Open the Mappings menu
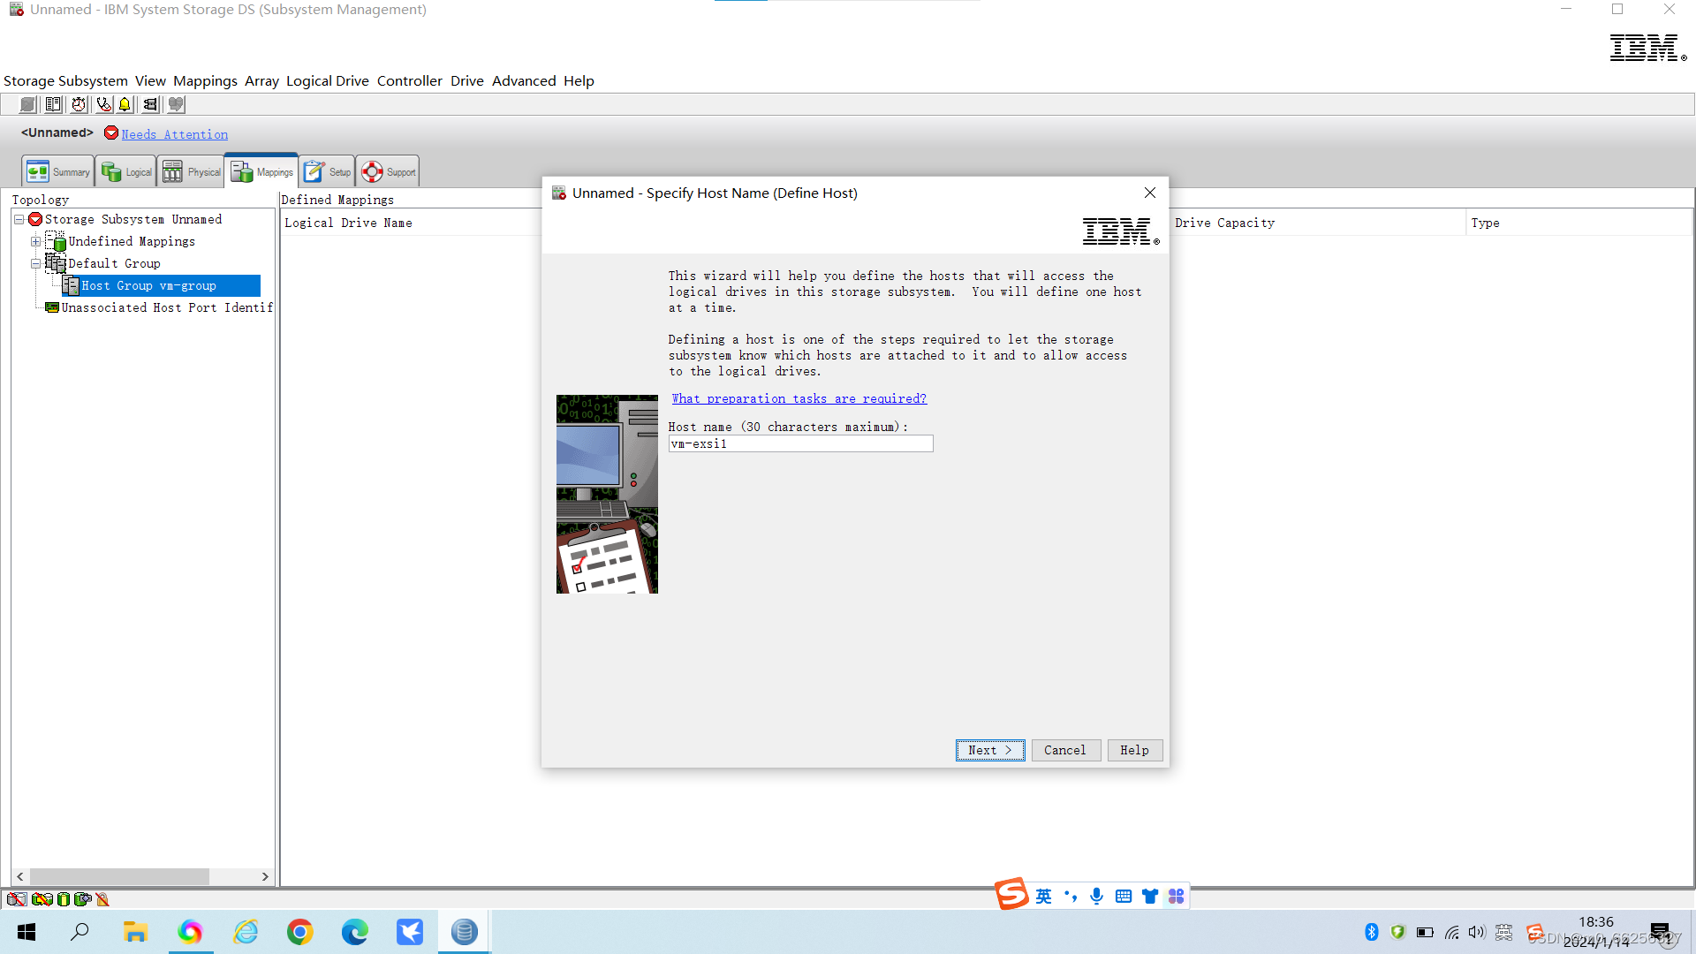The width and height of the screenshot is (1696, 954). coord(205,80)
